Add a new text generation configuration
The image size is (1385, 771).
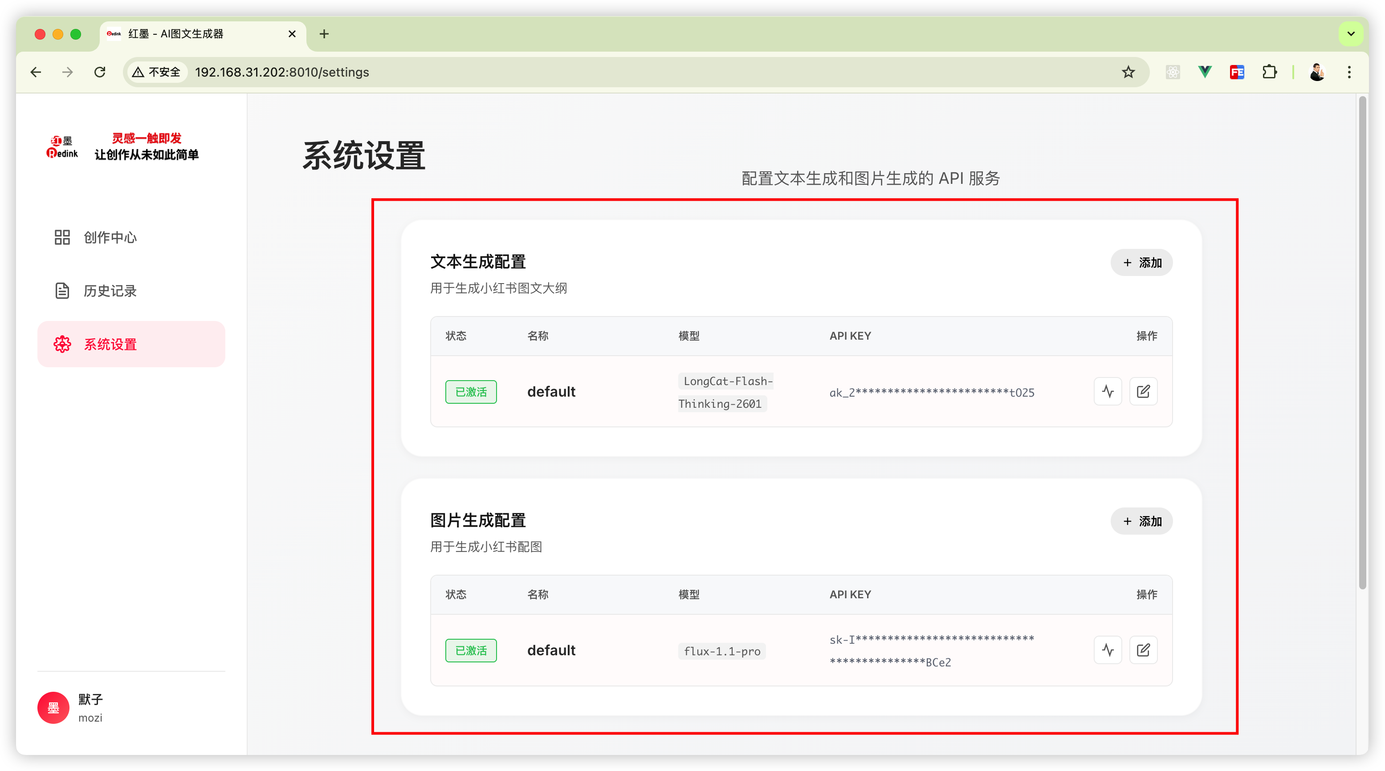click(x=1141, y=263)
